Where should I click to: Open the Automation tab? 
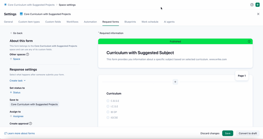(x=90, y=22)
